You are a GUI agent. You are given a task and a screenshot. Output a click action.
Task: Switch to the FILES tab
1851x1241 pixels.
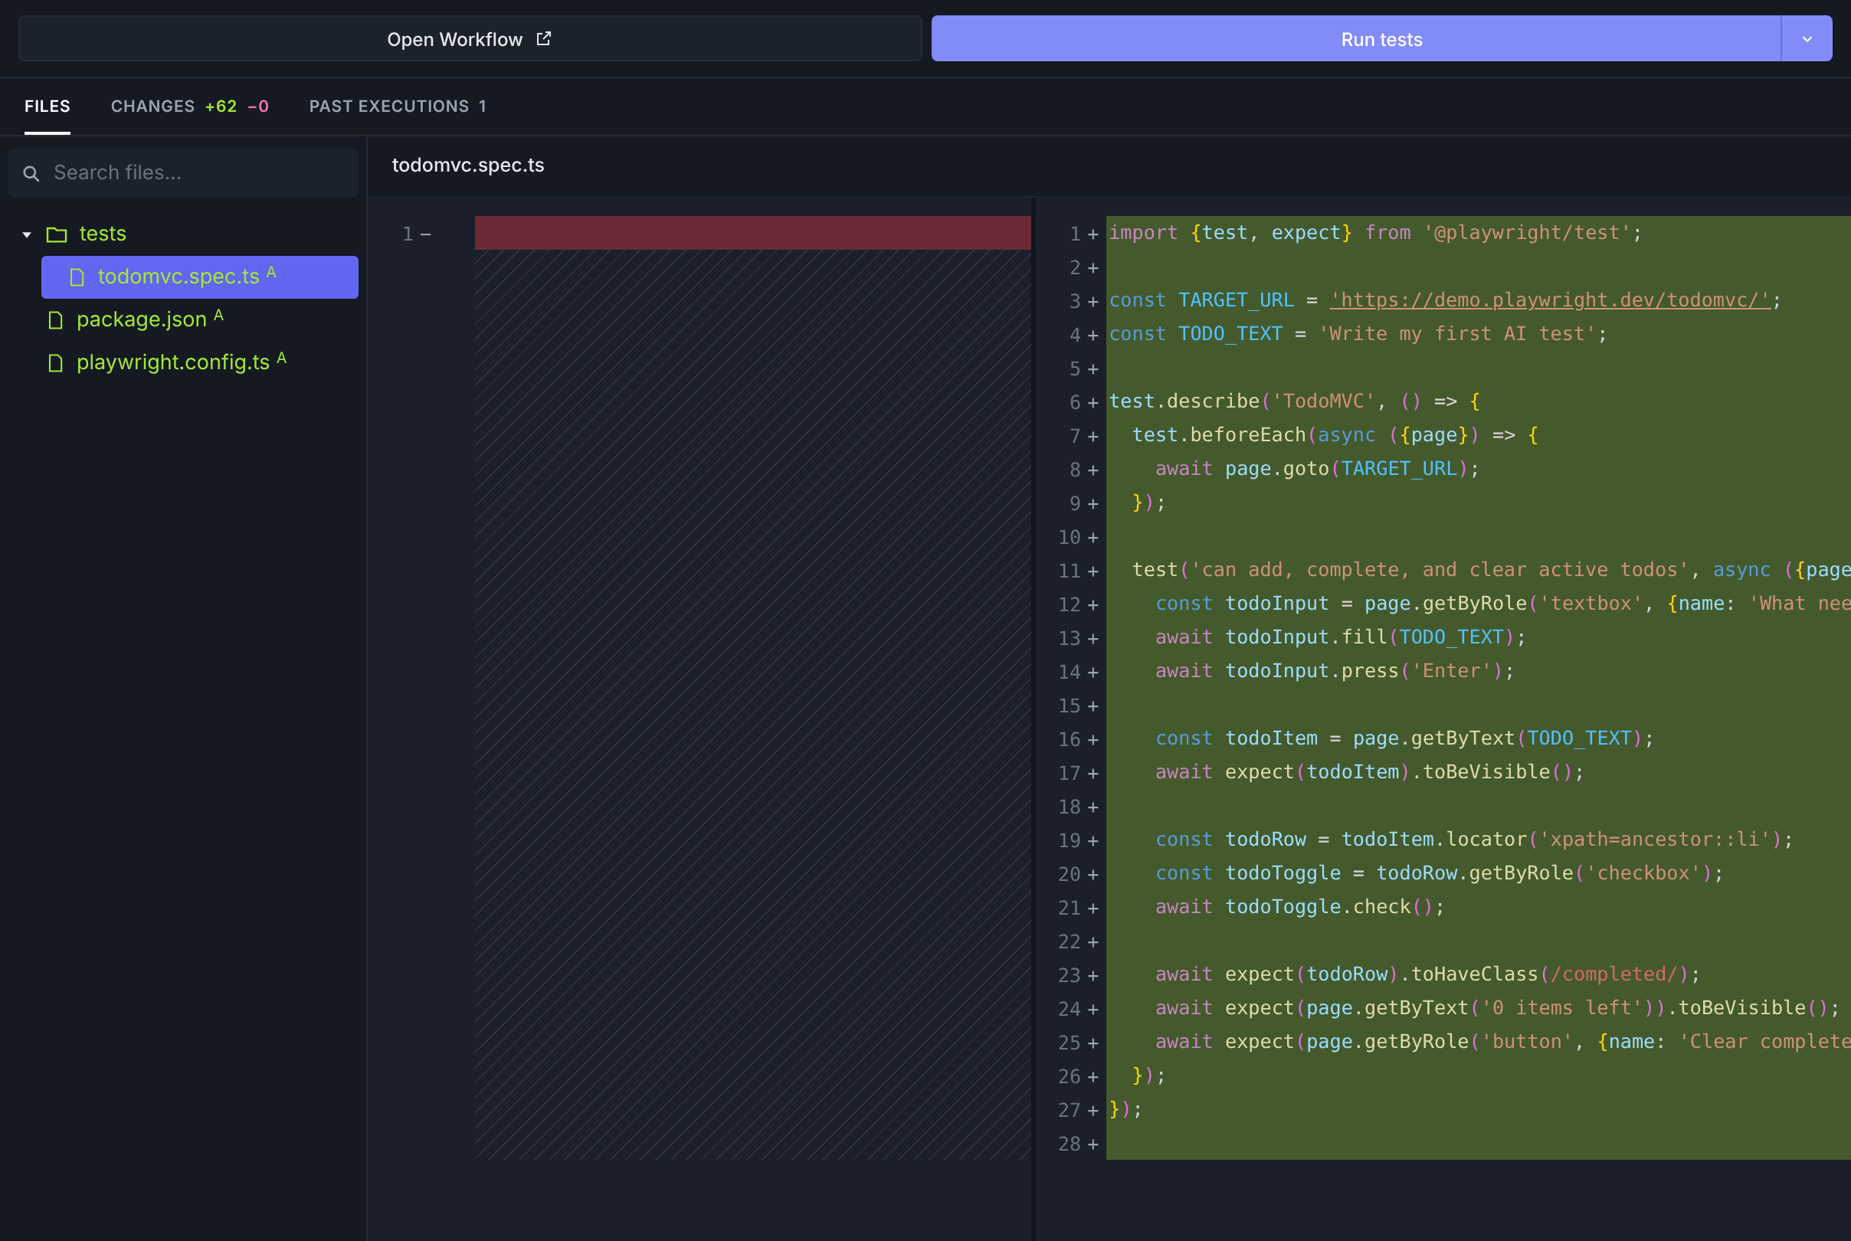[48, 106]
